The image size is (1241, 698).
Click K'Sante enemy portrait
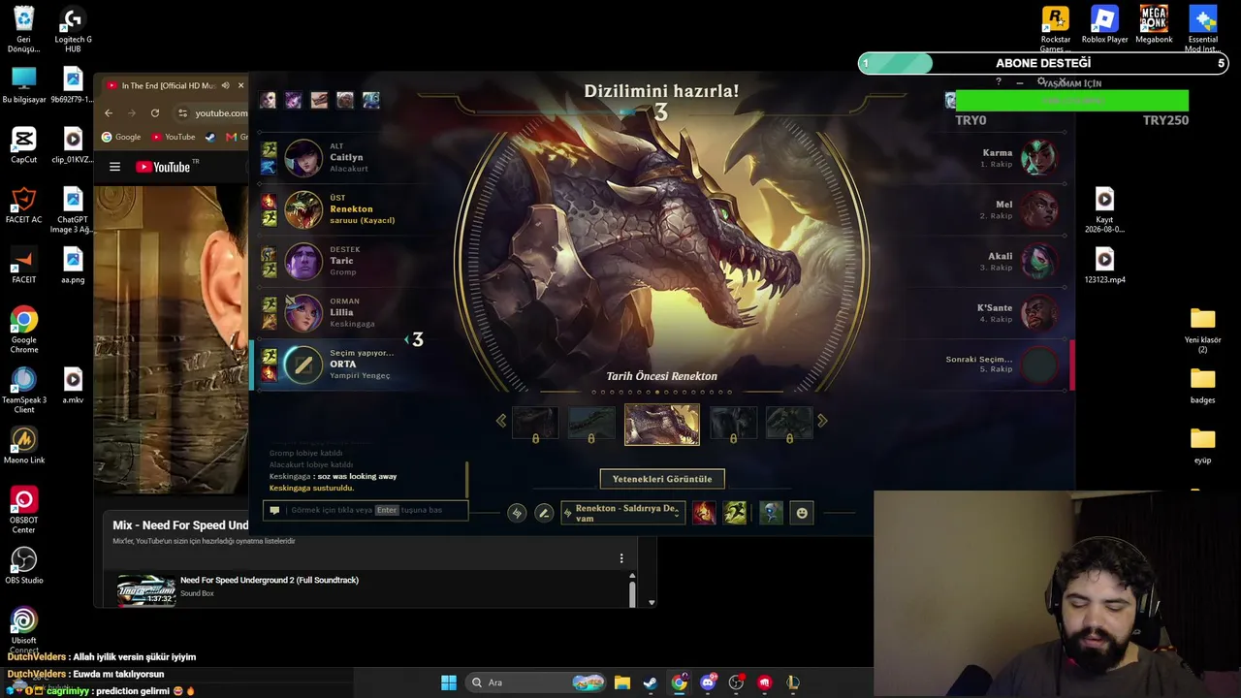coord(1039,313)
